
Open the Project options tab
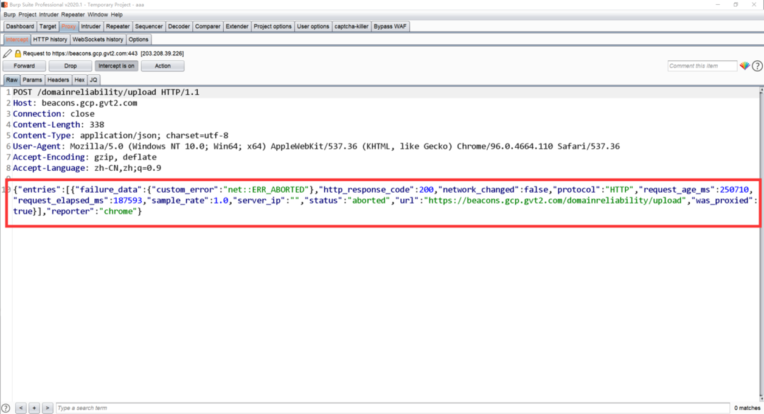pyautogui.click(x=273, y=26)
